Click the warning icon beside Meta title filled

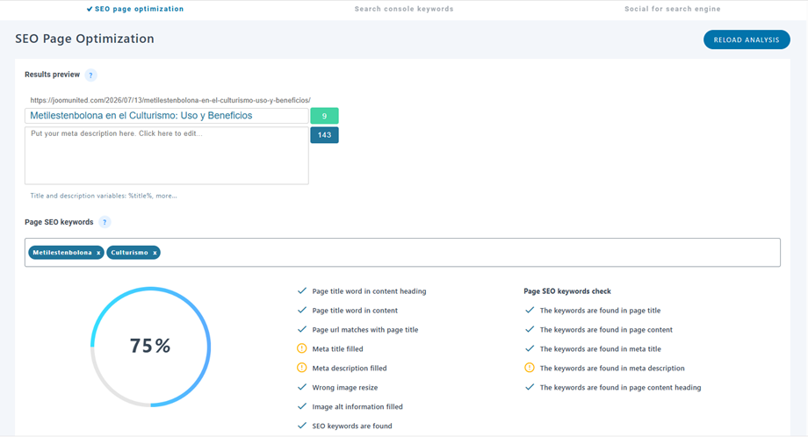click(x=302, y=348)
